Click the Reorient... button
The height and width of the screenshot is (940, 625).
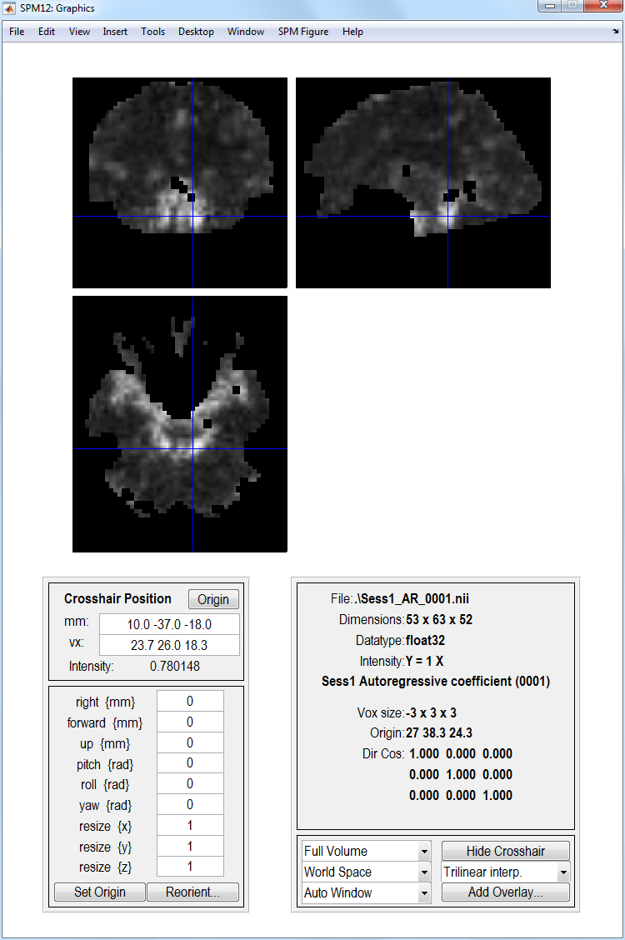[192, 892]
